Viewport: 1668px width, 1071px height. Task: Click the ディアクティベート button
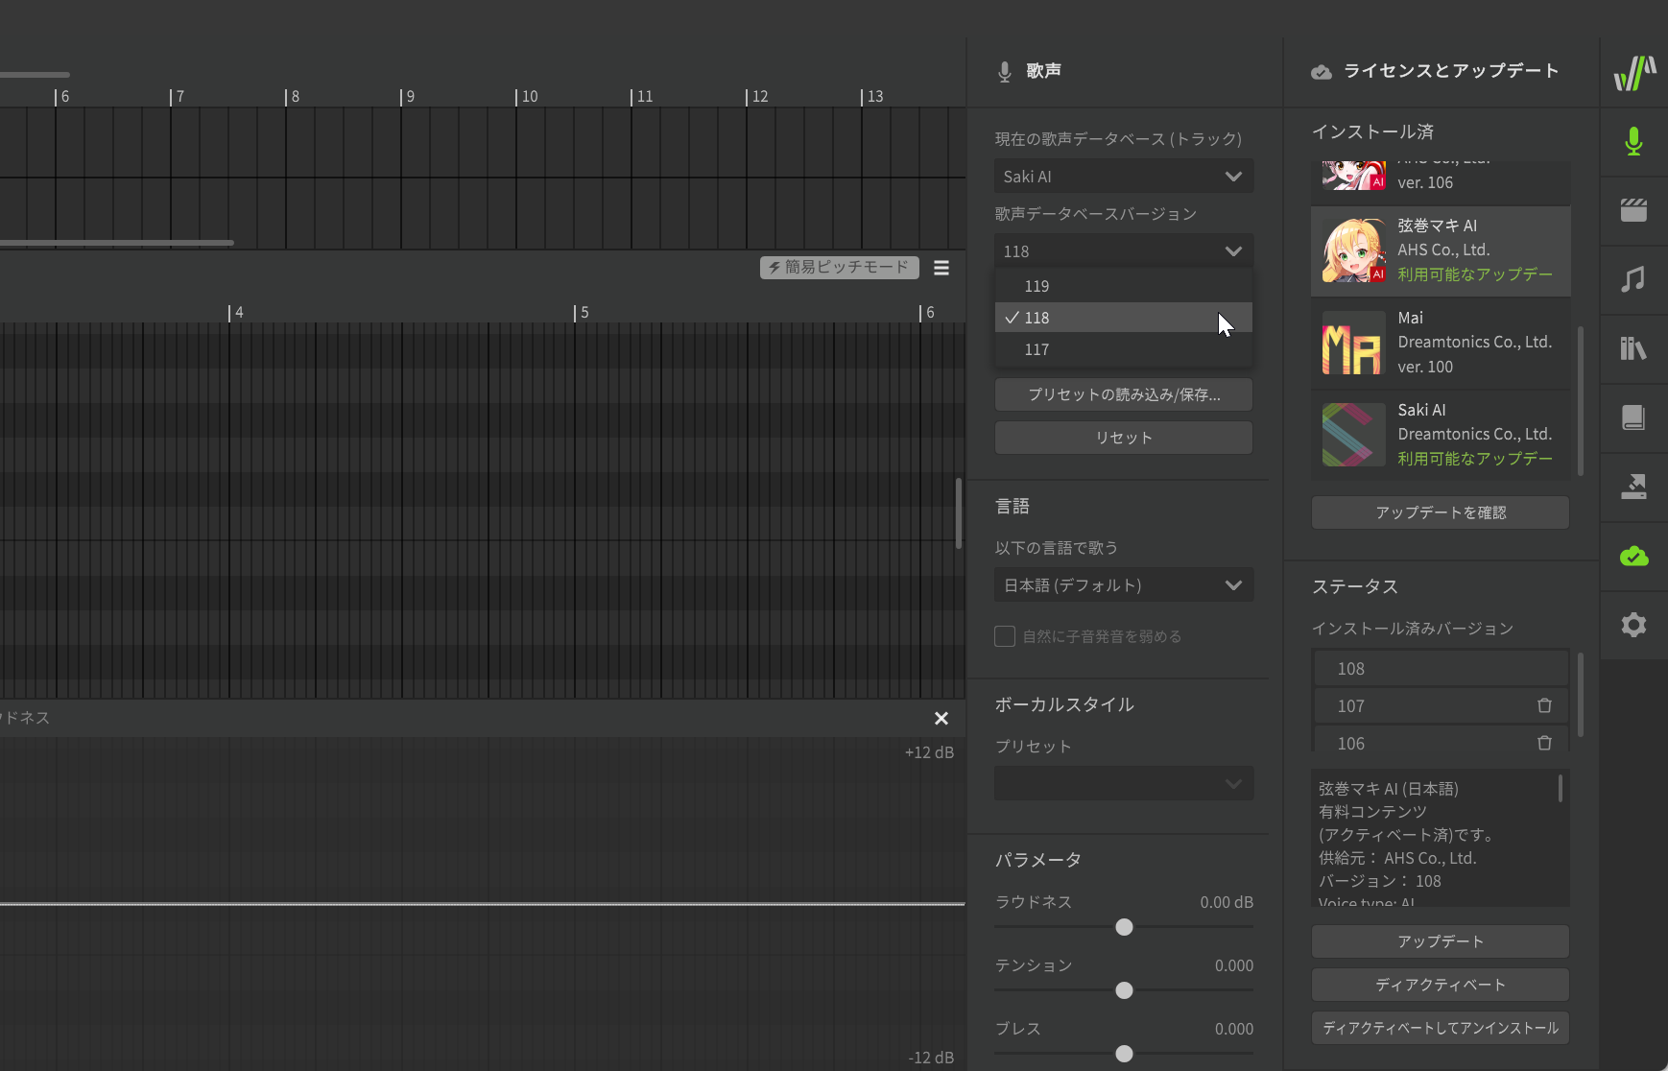(1441, 985)
